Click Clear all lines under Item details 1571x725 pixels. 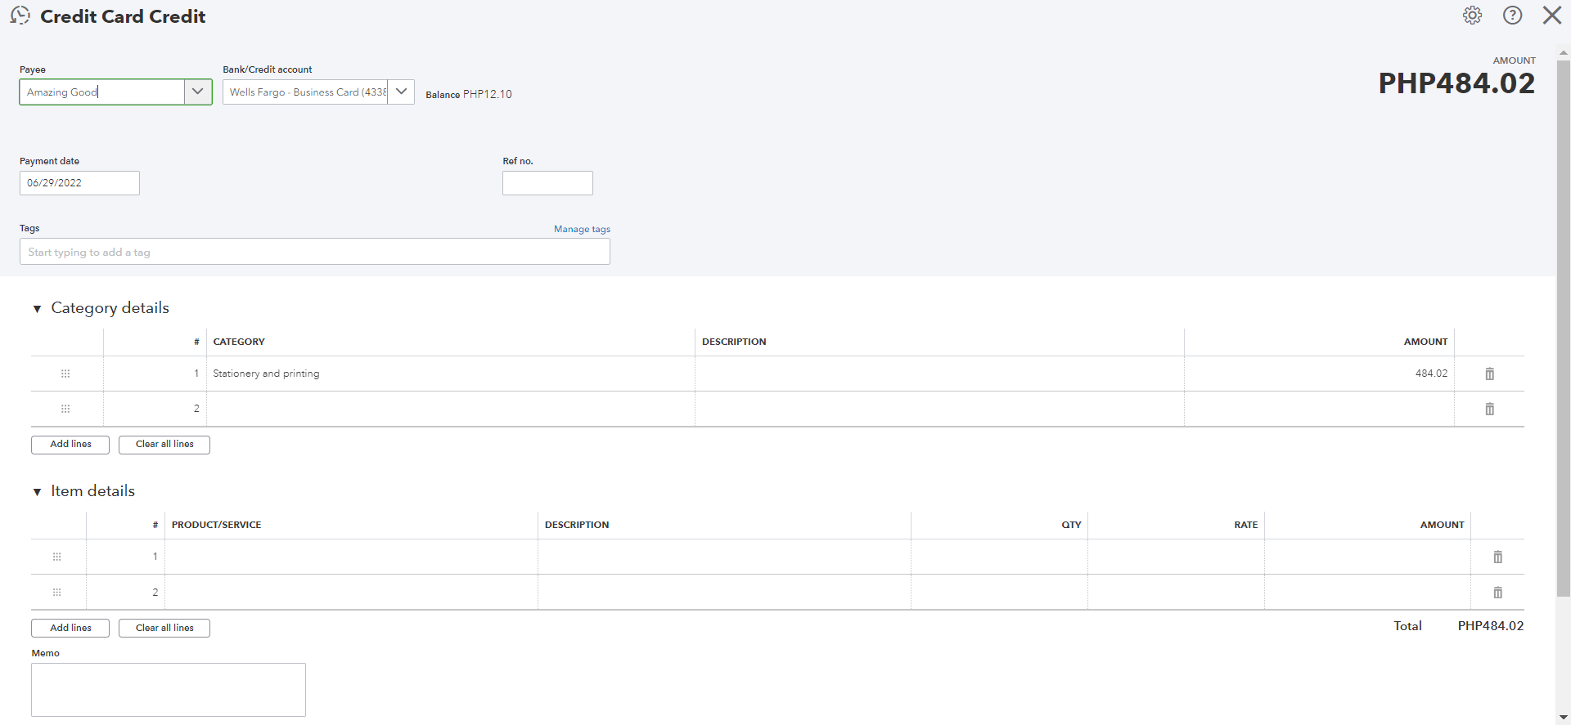(164, 628)
